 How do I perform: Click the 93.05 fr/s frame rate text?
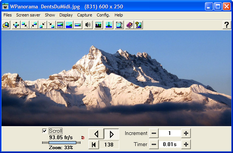pos(61,137)
